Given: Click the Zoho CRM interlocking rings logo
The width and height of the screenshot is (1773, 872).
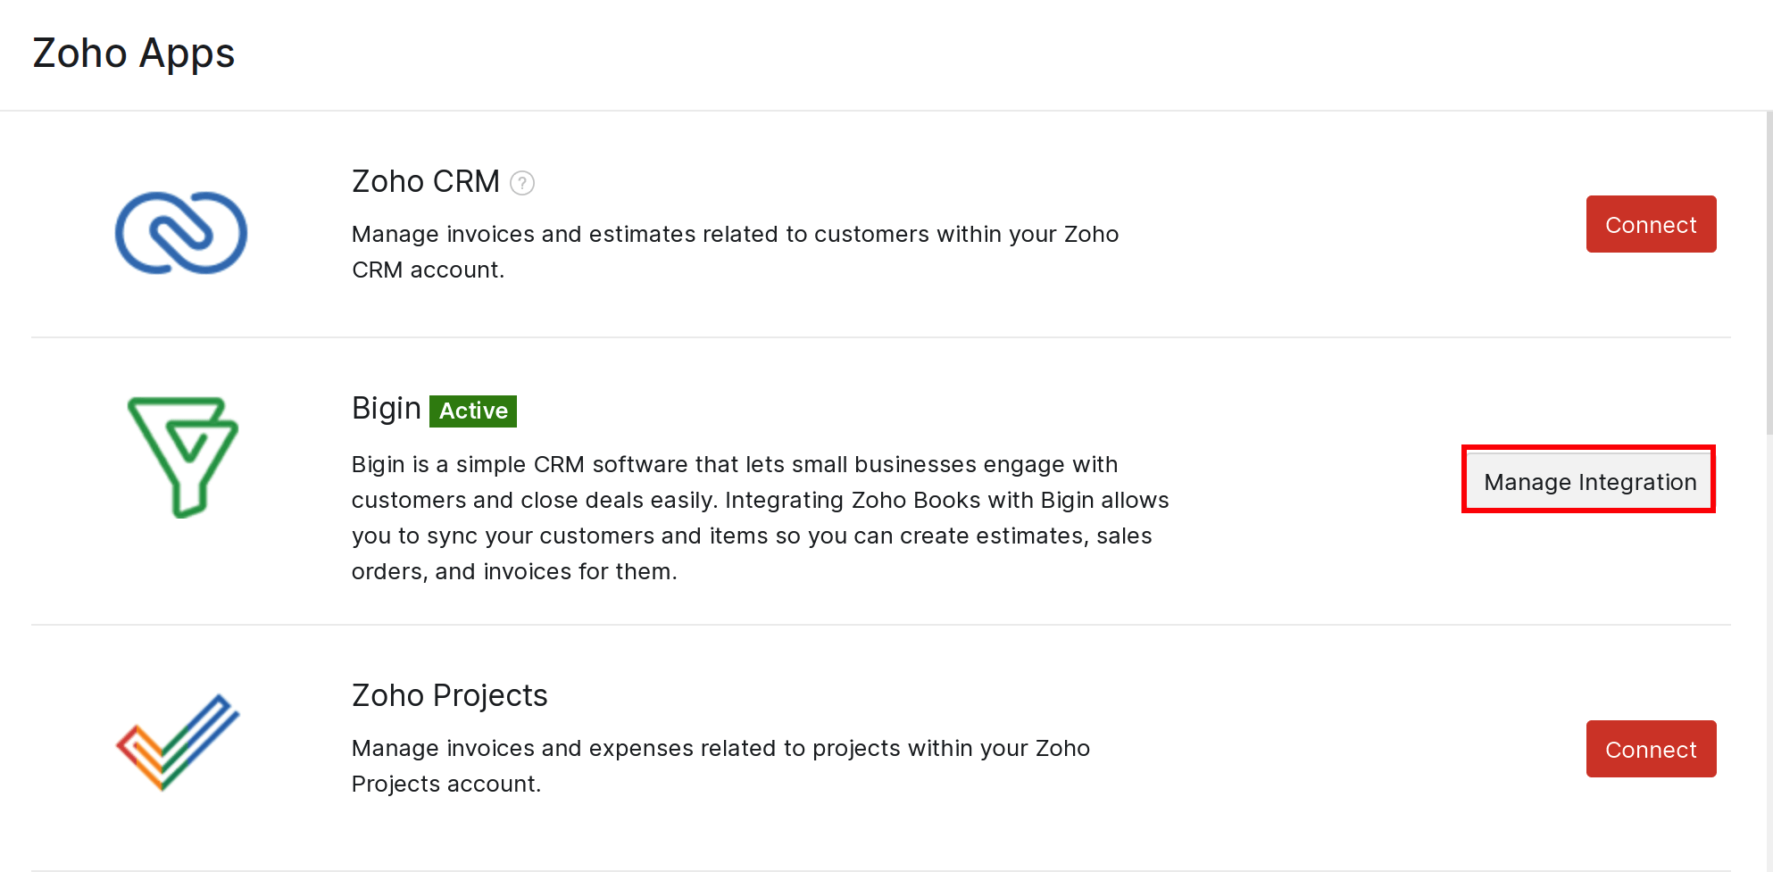Looking at the screenshot, I should 181,233.
